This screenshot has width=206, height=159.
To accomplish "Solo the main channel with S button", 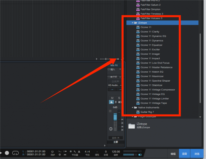I will click(119, 98).
